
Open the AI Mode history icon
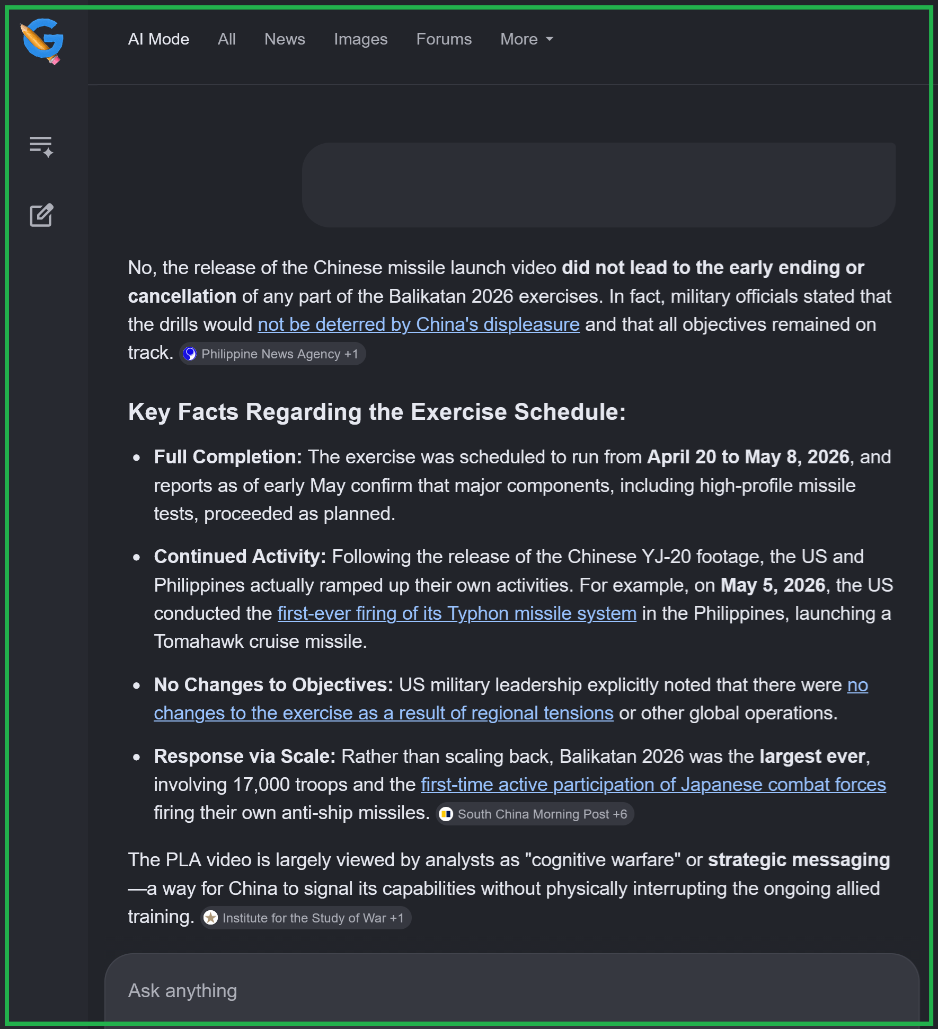(x=41, y=147)
